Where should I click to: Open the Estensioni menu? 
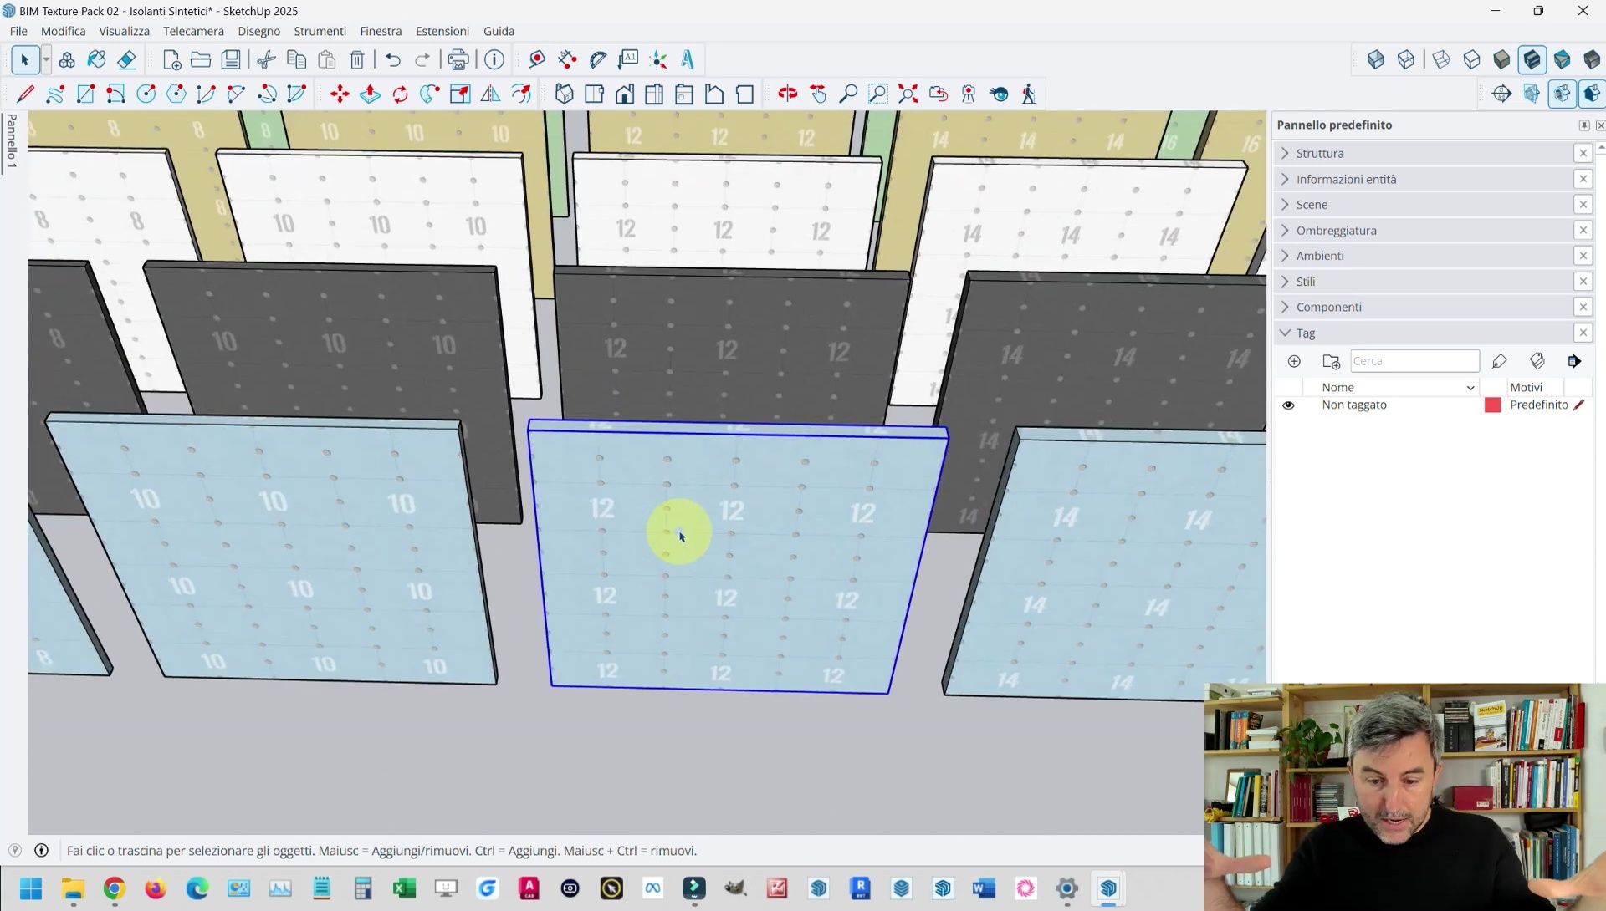[x=442, y=31]
